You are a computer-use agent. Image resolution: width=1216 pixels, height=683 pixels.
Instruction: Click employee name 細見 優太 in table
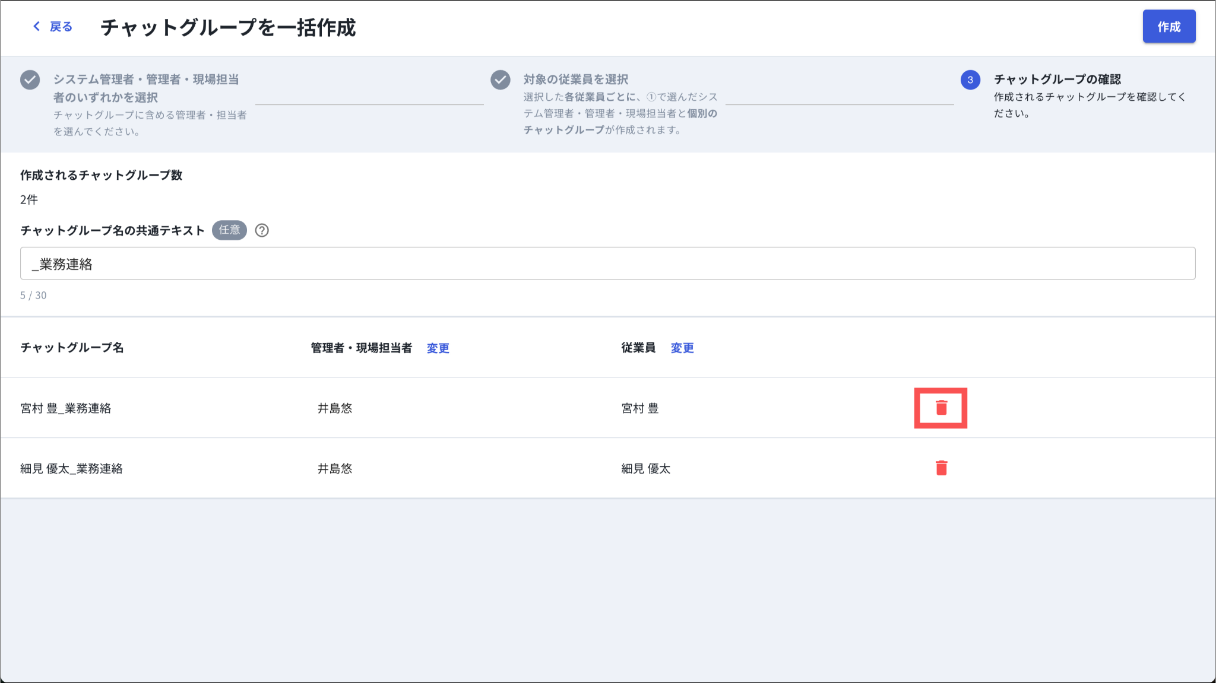click(645, 469)
